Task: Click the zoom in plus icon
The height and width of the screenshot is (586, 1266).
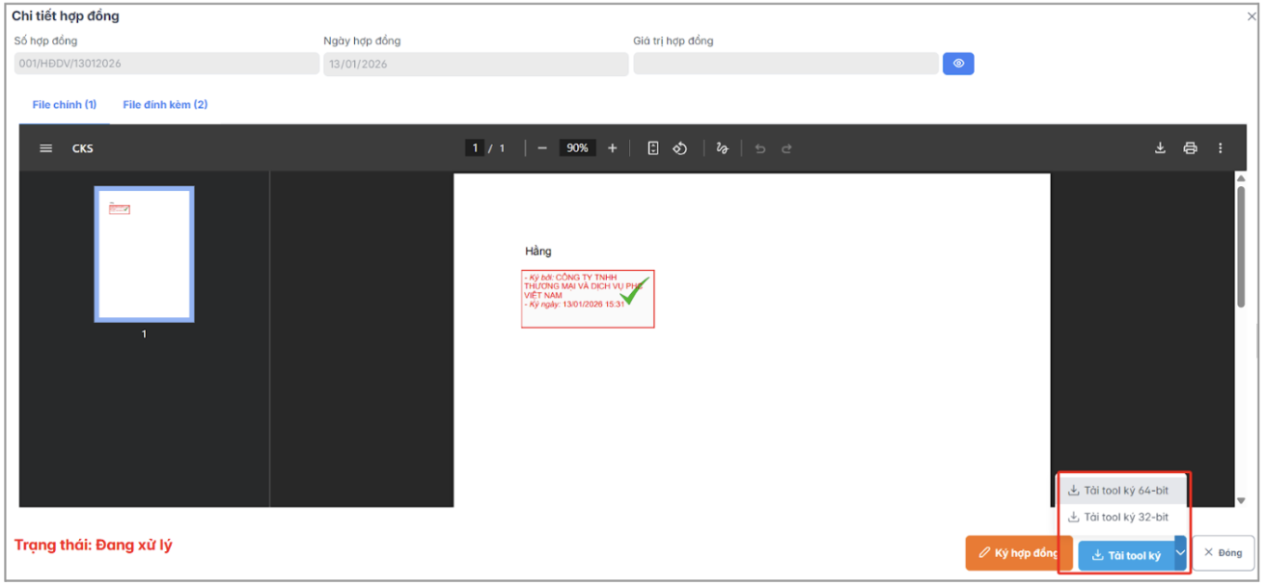Action: tap(612, 148)
